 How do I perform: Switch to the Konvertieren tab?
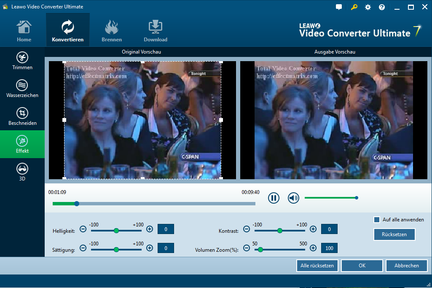[67, 31]
